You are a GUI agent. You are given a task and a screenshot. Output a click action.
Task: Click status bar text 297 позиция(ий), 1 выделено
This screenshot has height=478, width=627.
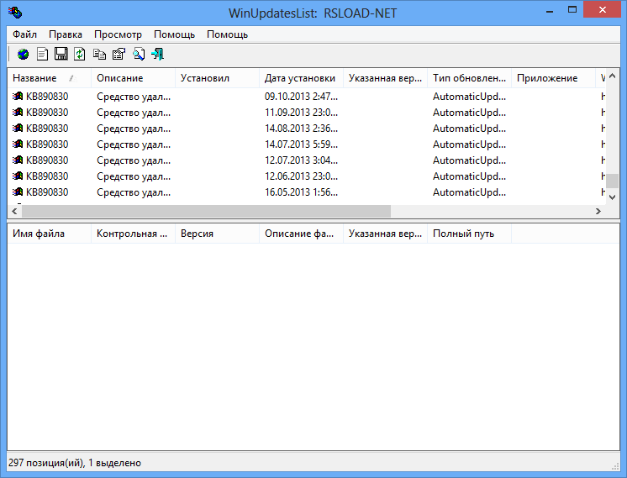75,463
